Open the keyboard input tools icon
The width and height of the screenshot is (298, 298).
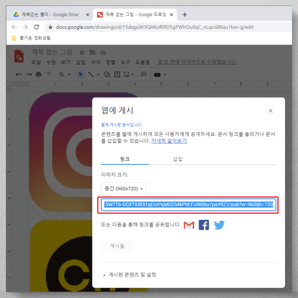[157, 75]
